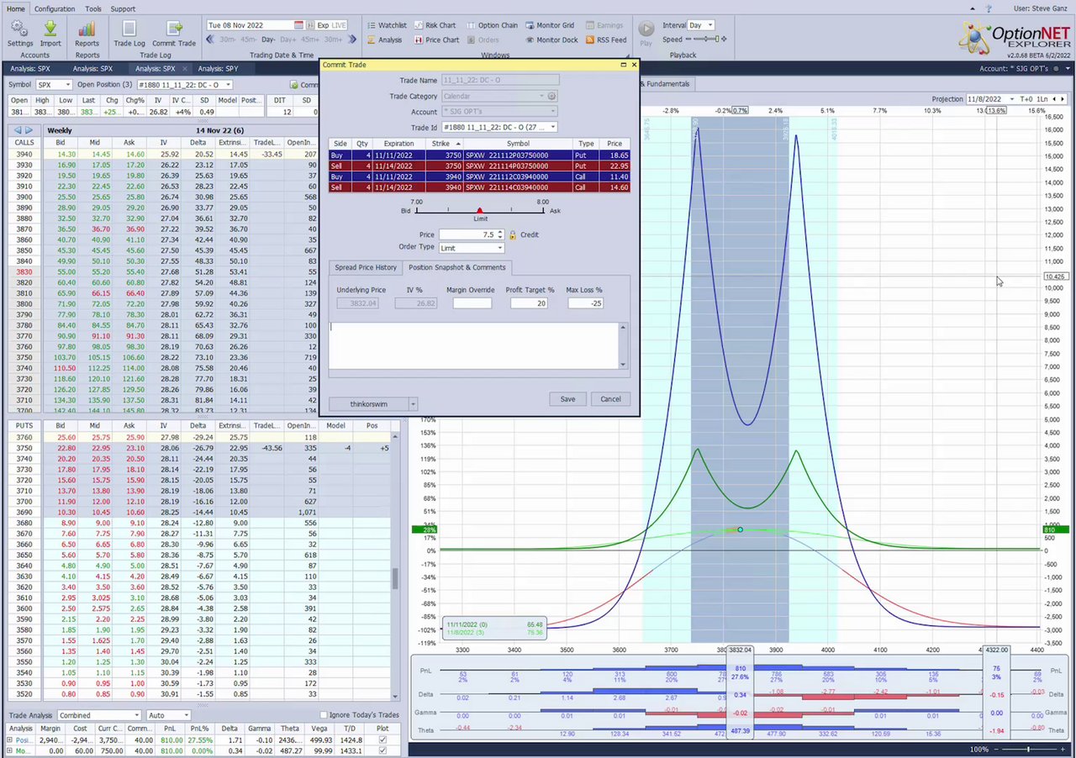Click Save in Commit Trade dialog
This screenshot has width=1076, height=758.
567,399
